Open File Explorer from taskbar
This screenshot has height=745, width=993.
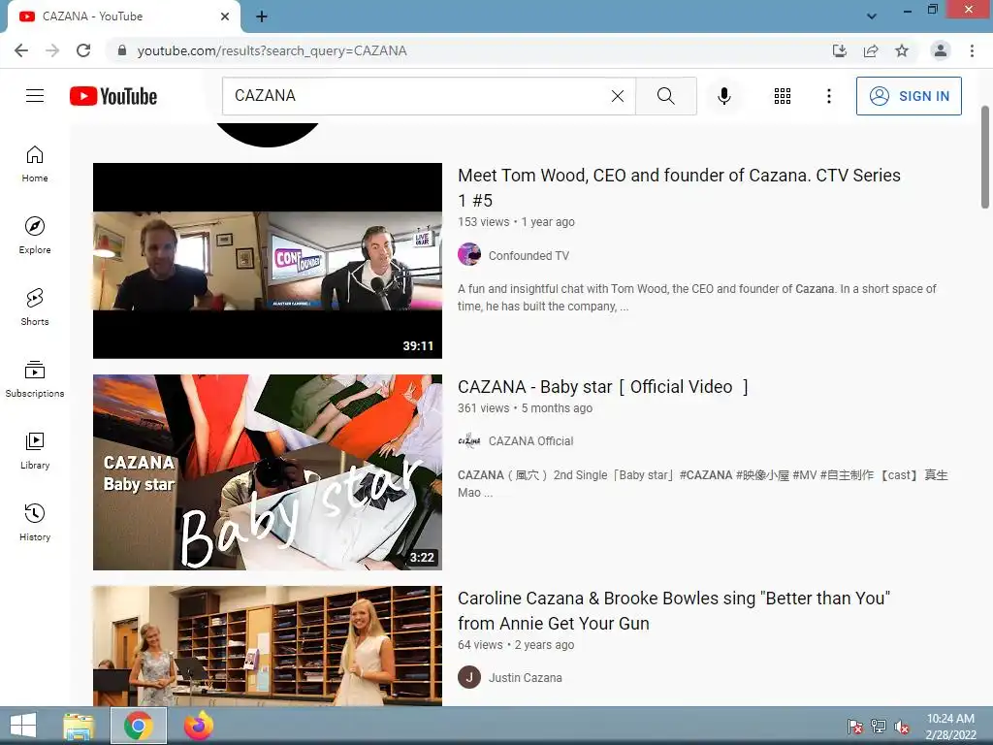[x=80, y=726]
